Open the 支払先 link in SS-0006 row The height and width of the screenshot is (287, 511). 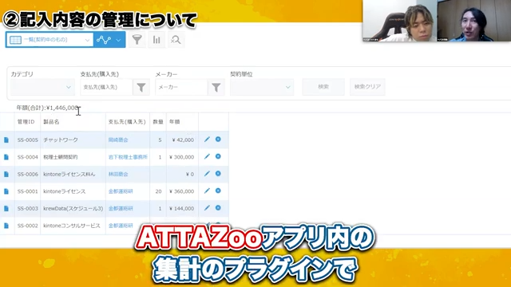[x=118, y=175]
